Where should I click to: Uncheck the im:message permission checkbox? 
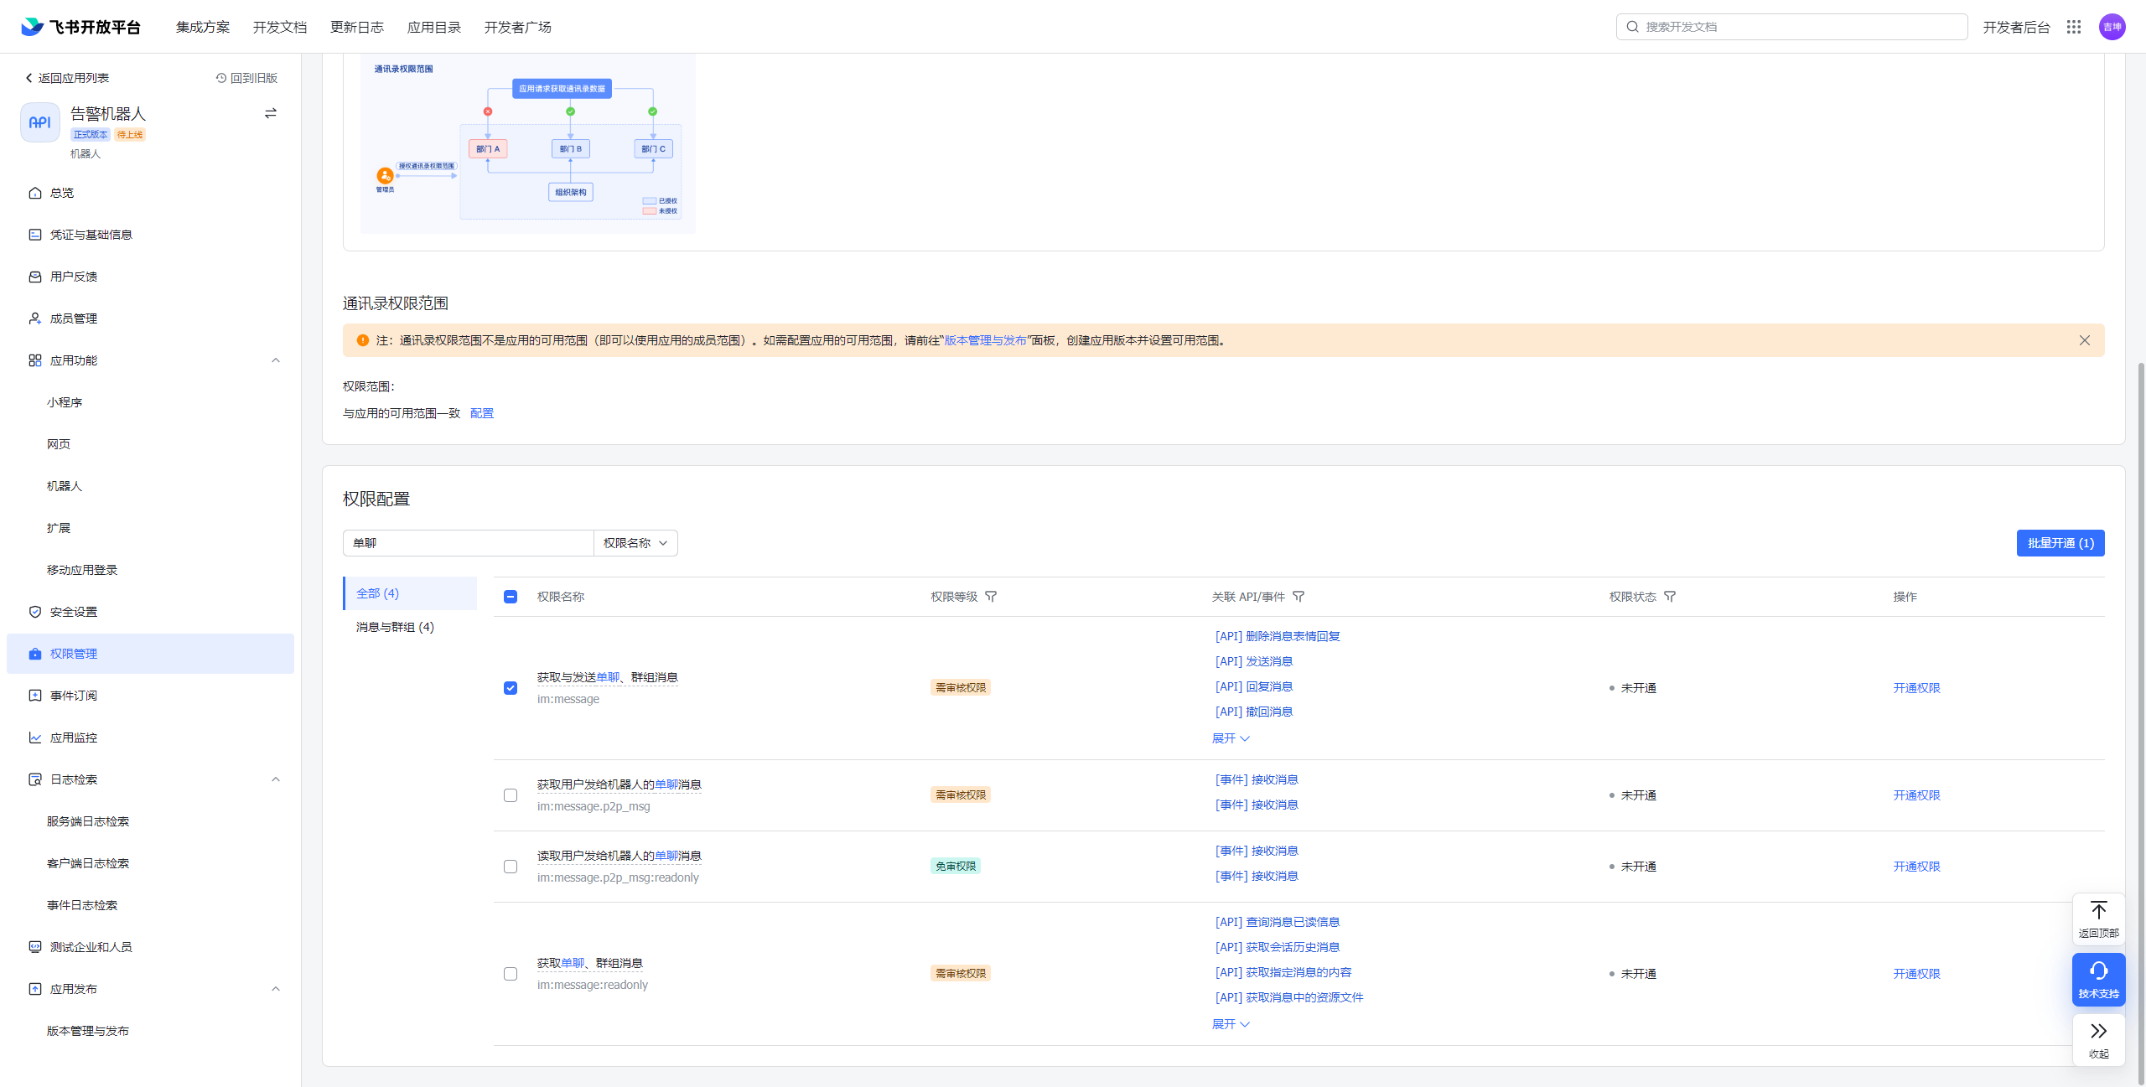pyautogui.click(x=511, y=688)
